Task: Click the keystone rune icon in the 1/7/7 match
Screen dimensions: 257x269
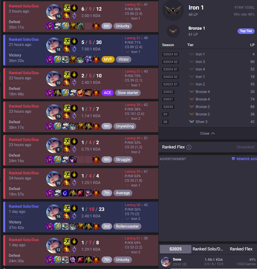Action: [x=74, y=108]
